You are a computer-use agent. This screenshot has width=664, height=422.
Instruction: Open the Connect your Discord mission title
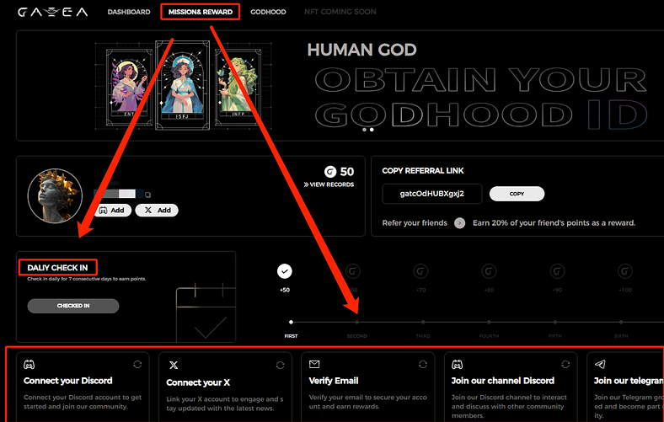click(68, 381)
